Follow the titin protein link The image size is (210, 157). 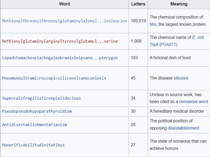point(153,24)
